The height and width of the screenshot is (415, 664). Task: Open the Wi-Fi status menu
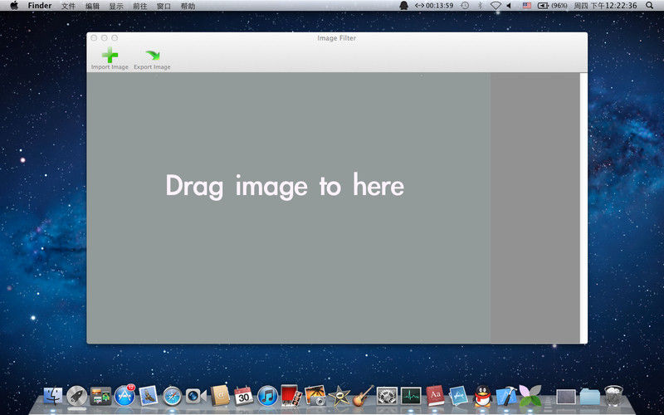pos(496,6)
